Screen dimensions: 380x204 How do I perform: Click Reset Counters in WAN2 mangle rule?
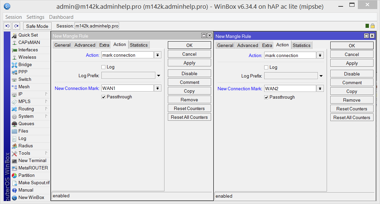point(352,109)
